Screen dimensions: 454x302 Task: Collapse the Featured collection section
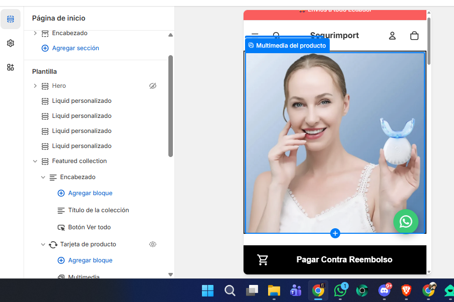35,161
